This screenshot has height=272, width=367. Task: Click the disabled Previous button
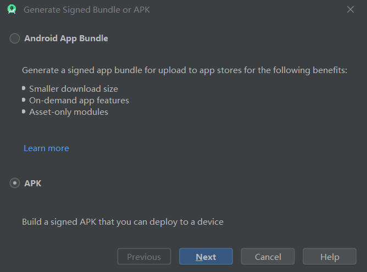[144, 257]
